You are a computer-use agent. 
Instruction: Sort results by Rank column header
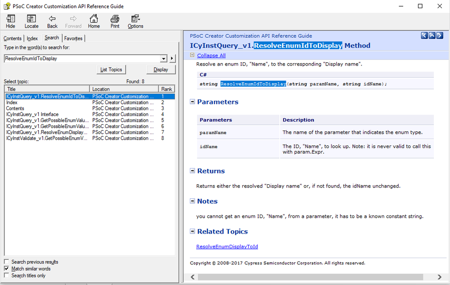click(166, 89)
